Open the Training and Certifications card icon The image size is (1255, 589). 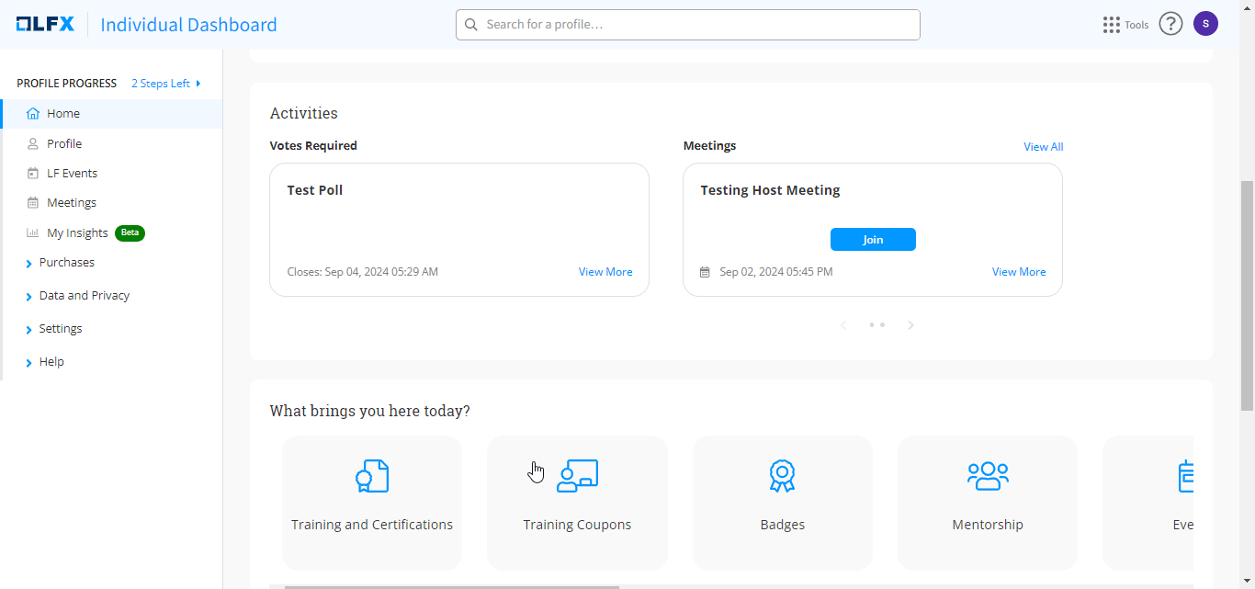click(x=372, y=476)
